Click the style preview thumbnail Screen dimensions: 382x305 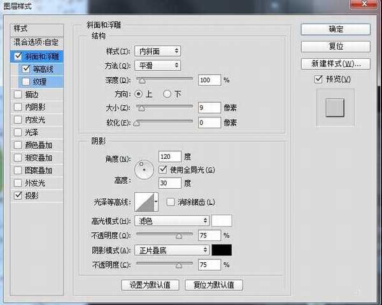pyautogui.click(x=334, y=107)
